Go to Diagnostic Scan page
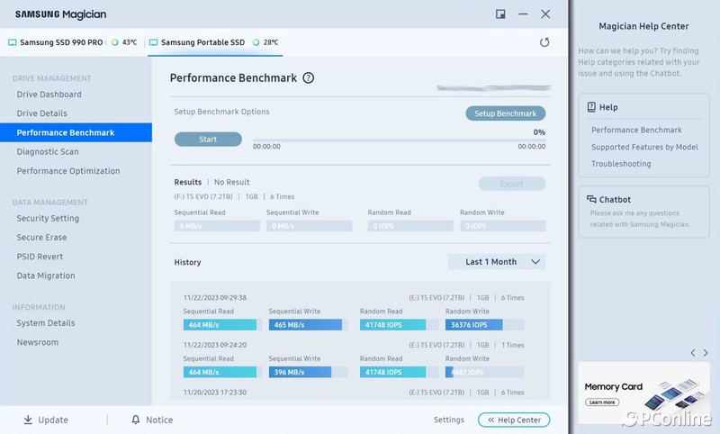The height and width of the screenshot is (434, 720). (48, 152)
